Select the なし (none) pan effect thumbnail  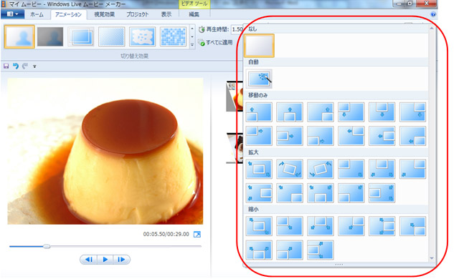(x=259, y=46)
